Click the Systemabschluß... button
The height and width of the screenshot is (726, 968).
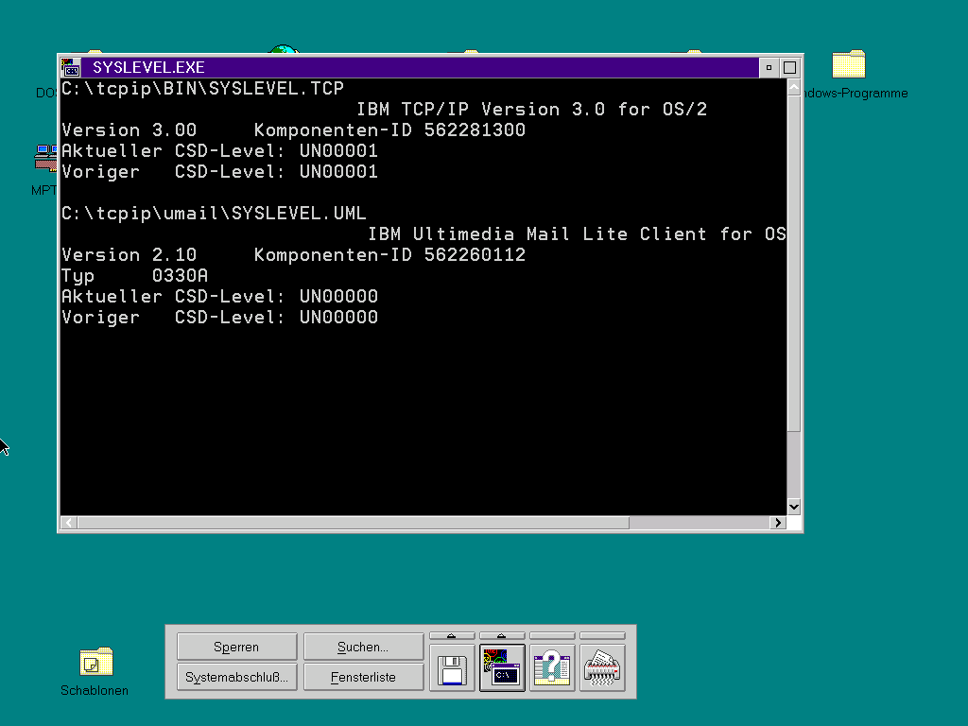coord(236,677)
